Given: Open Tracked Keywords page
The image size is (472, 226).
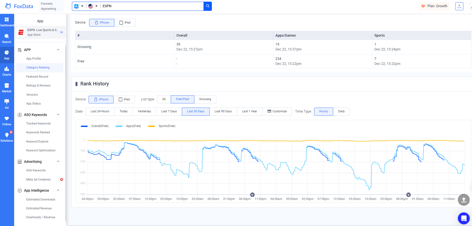Looking at the screenshot, I should click(x=38, y=124).
